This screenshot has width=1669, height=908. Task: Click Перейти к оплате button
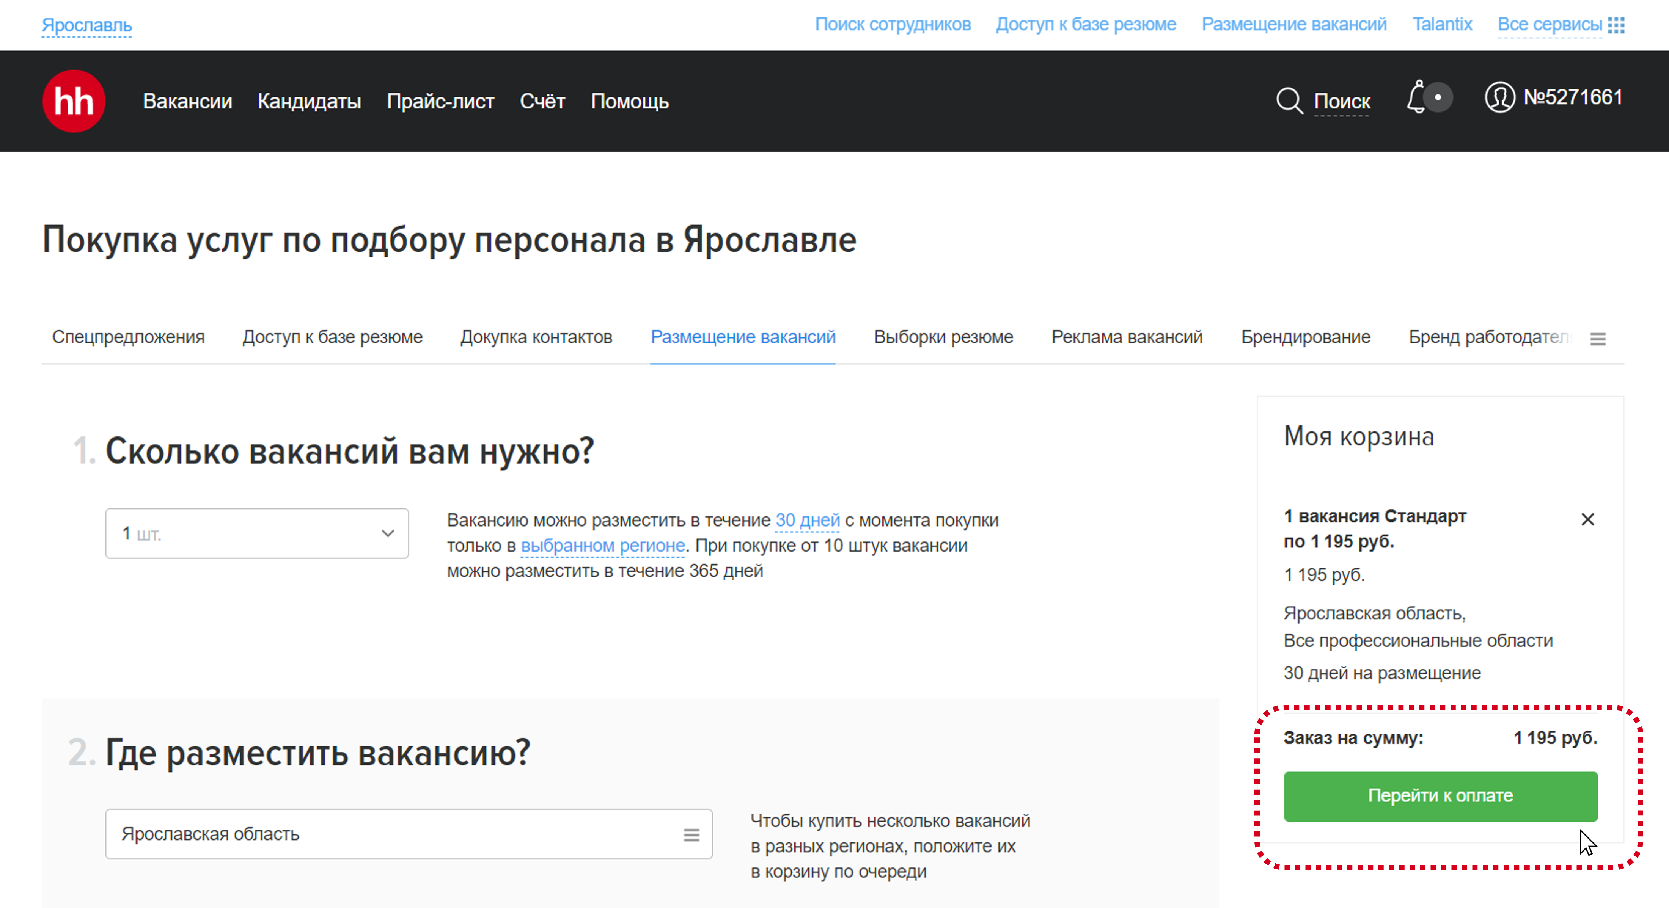coord(1440,796)
